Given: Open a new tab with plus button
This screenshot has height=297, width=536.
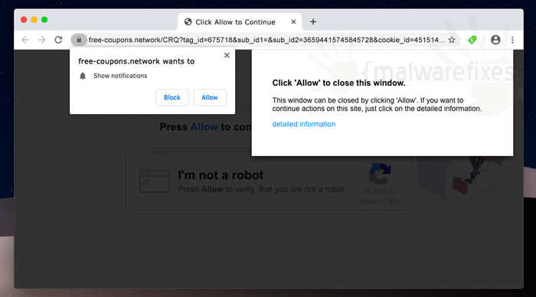Looking at the screenshot, I should tap(312, 22).
